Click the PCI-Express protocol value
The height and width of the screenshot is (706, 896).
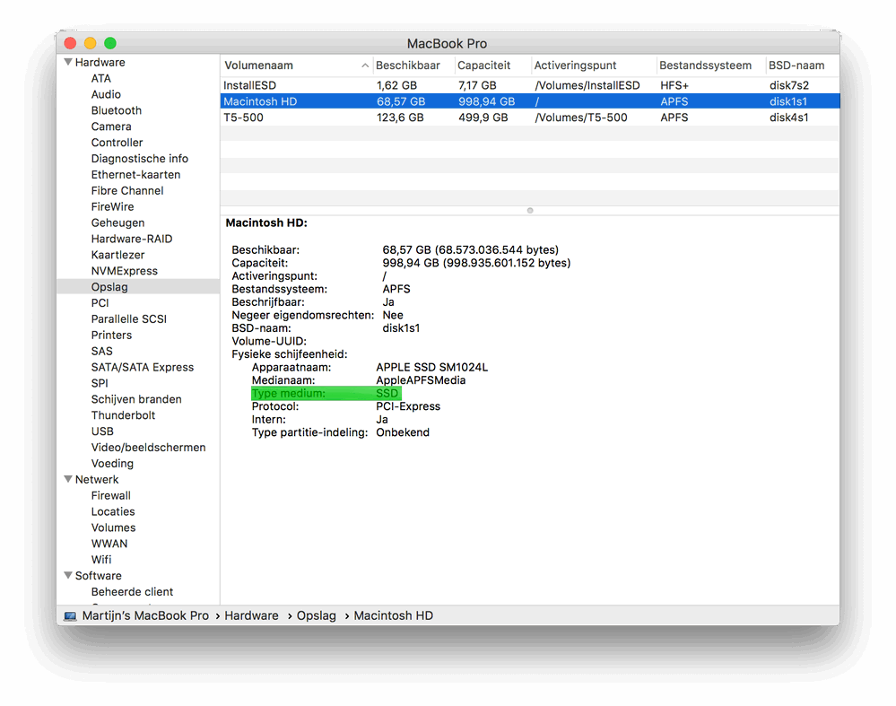tap(408, 406)
